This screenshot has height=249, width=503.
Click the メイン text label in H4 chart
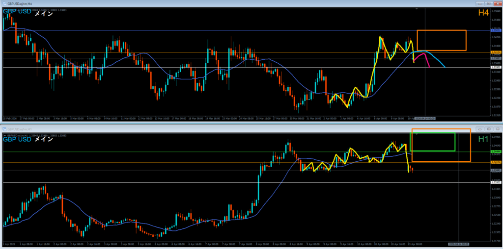pos(44,13)
